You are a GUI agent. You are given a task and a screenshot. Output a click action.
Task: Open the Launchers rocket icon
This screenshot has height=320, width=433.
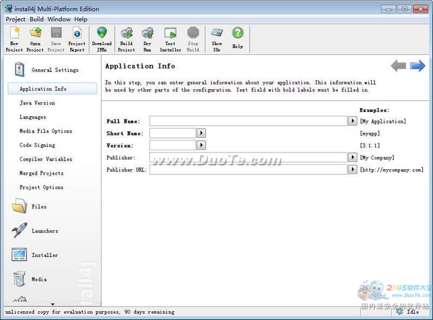click(19, 230)
